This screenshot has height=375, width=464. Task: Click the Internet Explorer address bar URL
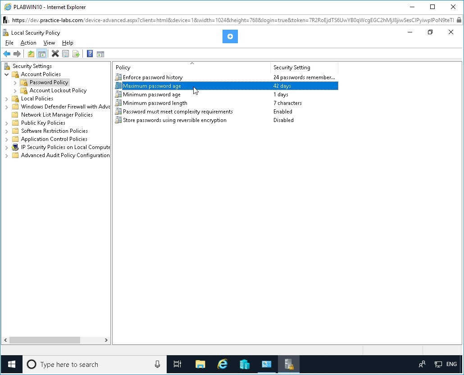232,20
